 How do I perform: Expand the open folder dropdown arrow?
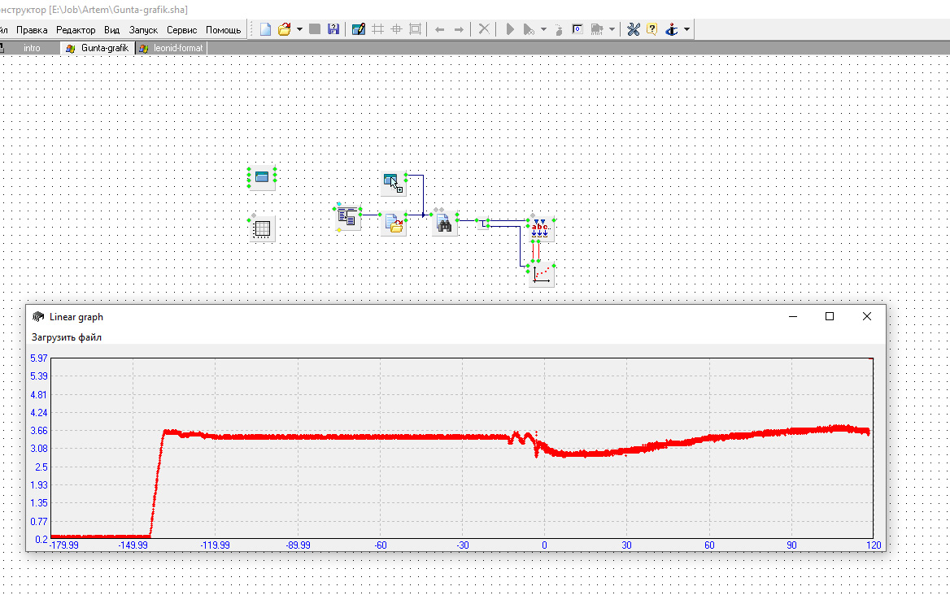click(x=299, y=29)
